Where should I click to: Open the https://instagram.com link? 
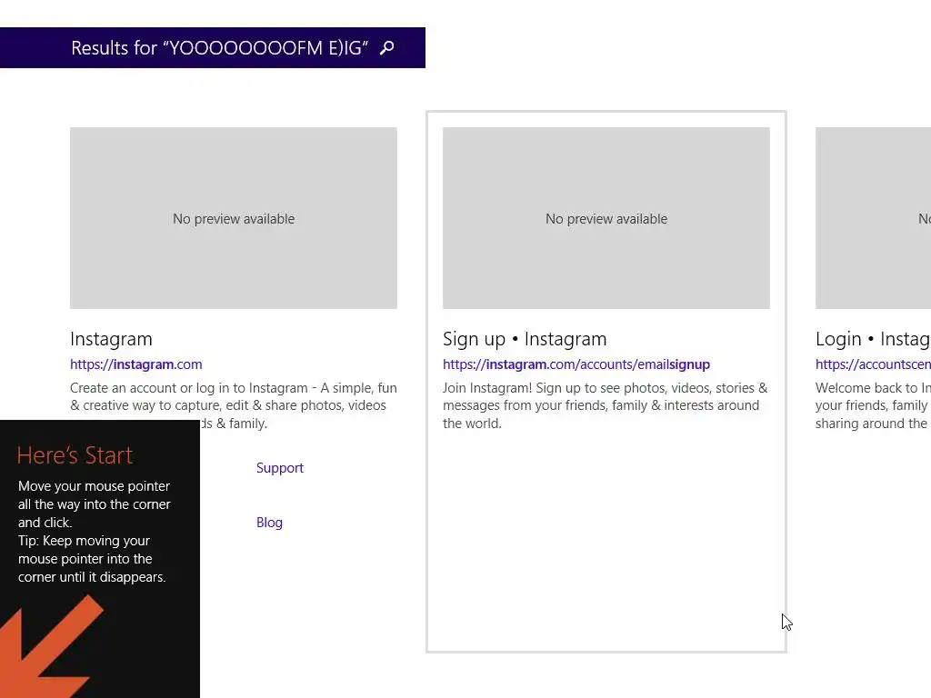coord(136,364)
